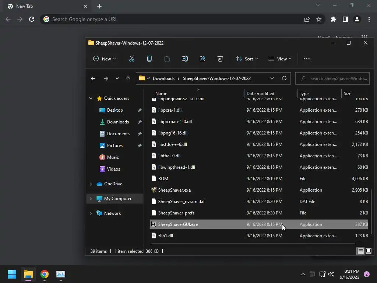Image resolution: width=377 pixels, height=283 pixels.
Task: Click the Delete trash icon in Explorer toolbar
Action: (220, 59)
